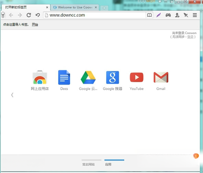The image size is (203, 173).
Task: Go back with the back arrow
Action: point(11,15)
